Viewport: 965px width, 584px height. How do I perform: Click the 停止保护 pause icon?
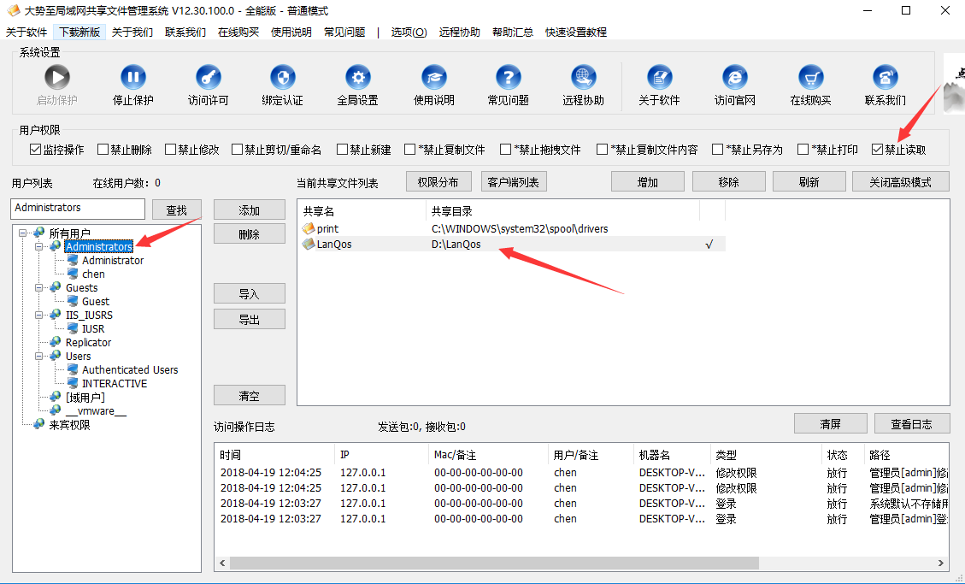[132, 78]
